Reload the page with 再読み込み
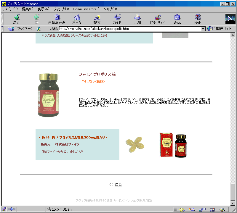 pos(57,19)
